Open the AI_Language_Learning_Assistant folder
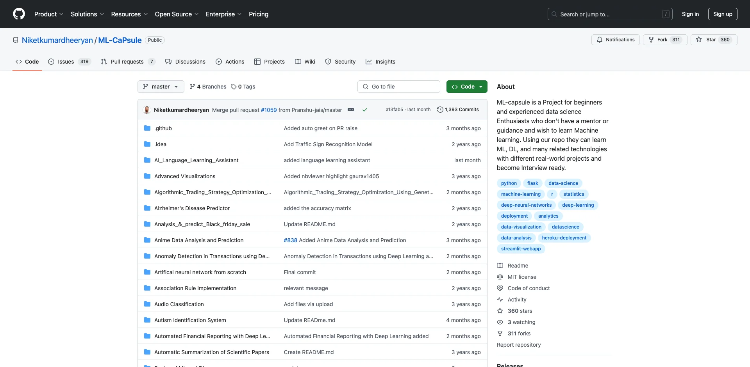Screen dimensions: 750x367 click(x=196, y=160)
